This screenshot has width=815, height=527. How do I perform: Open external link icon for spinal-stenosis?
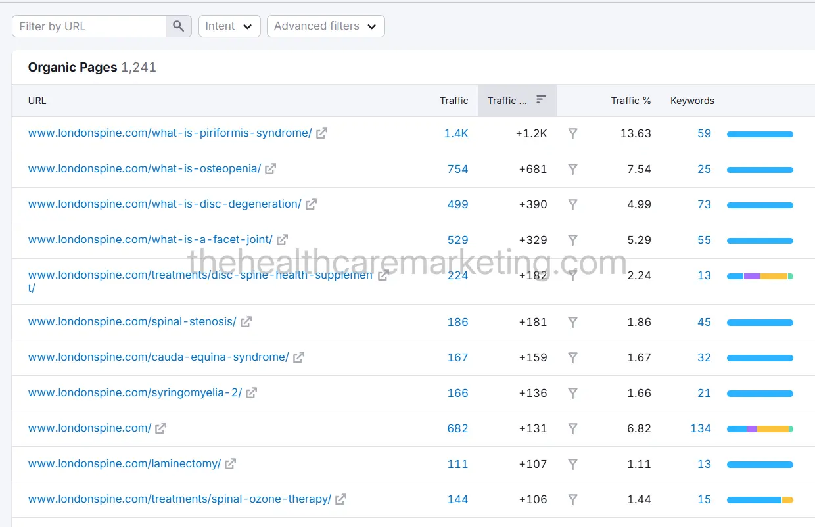pos(246,322)
